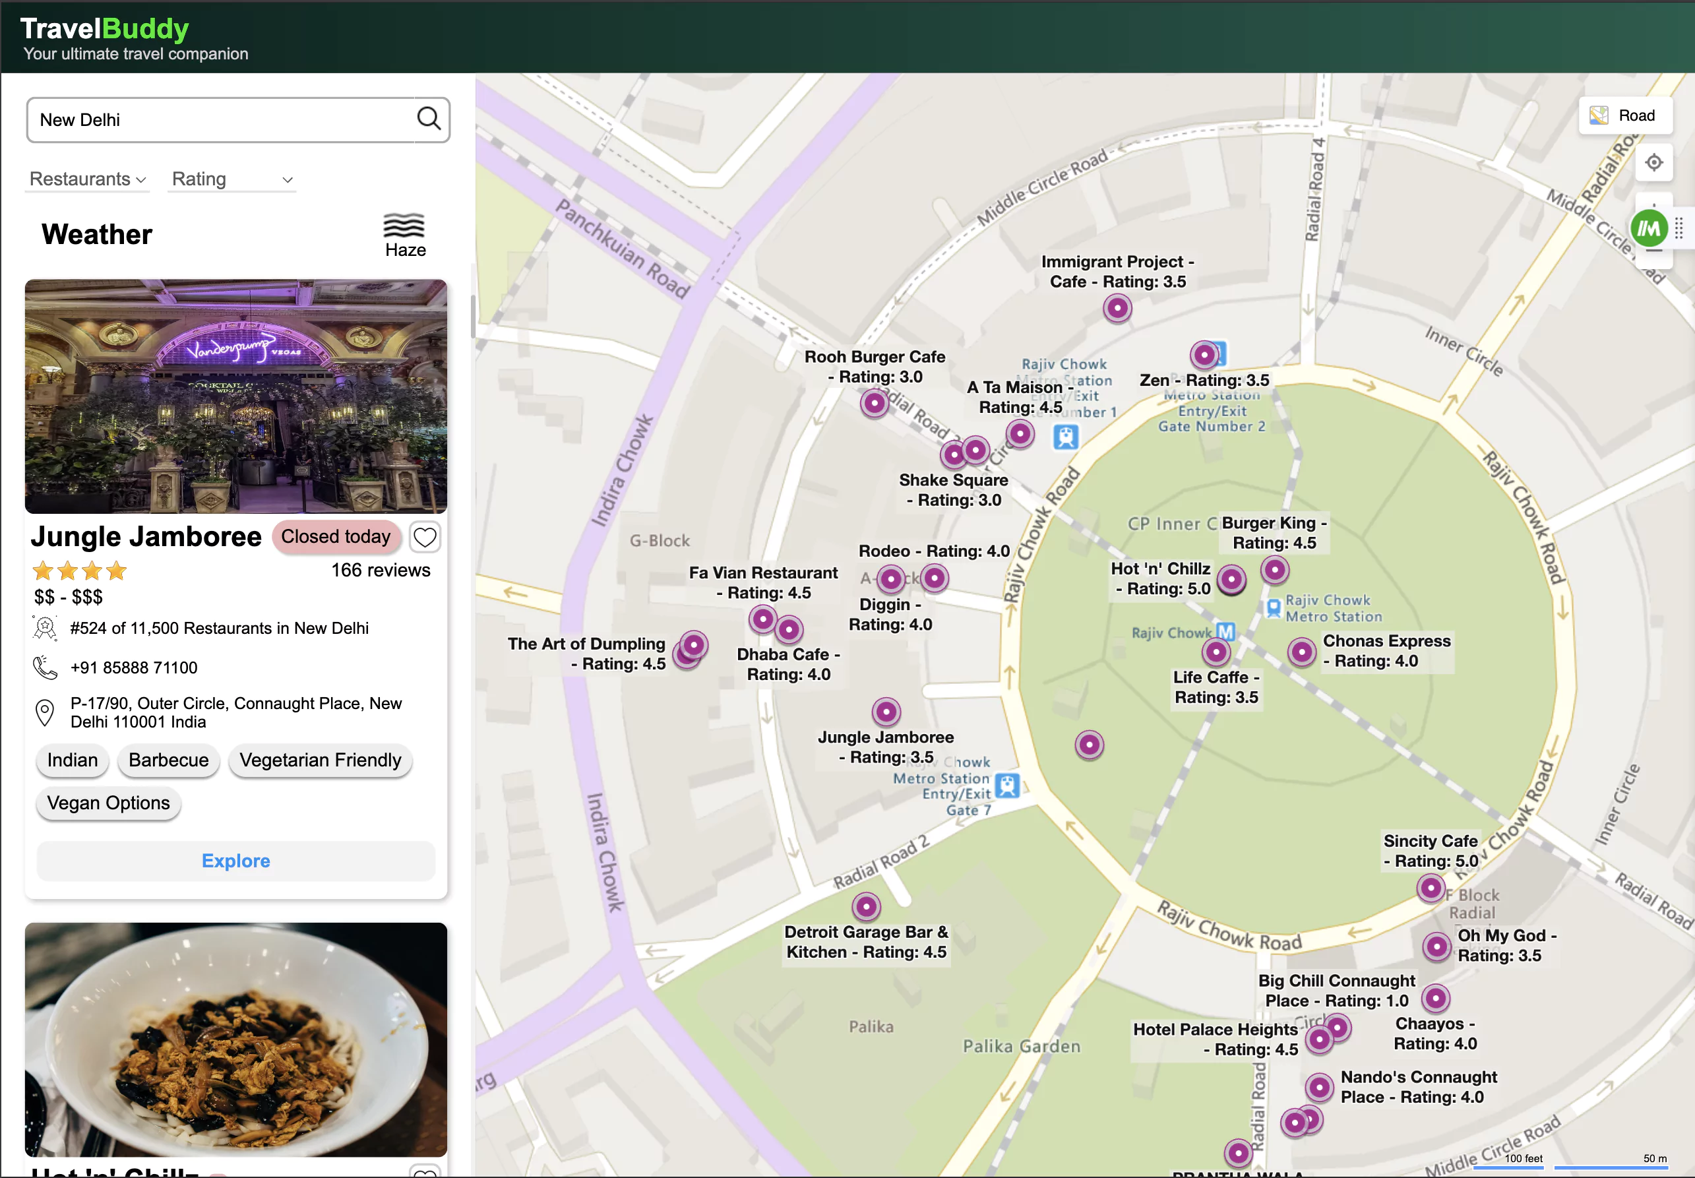Open the Jungle Jamboree photo thumbnail
Viewport: 1695px width, 1178px height.
pyautogui.click(x=236, y=396)
